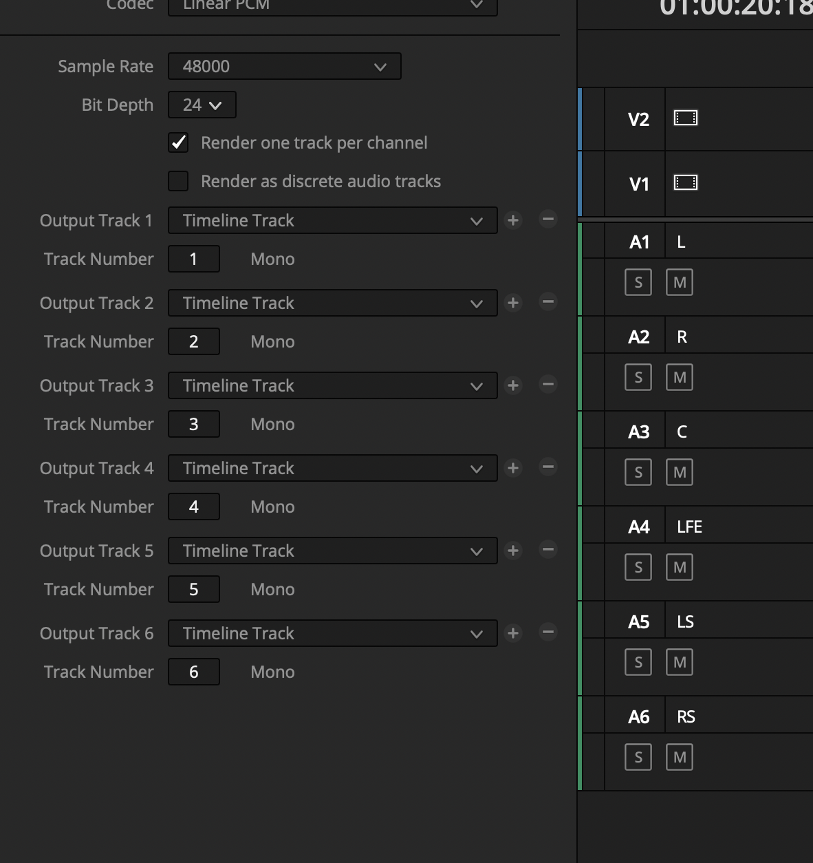This screenshot has width=813, height=863.
Task: Solo audio track A3
Action: [x=638, y=472]
